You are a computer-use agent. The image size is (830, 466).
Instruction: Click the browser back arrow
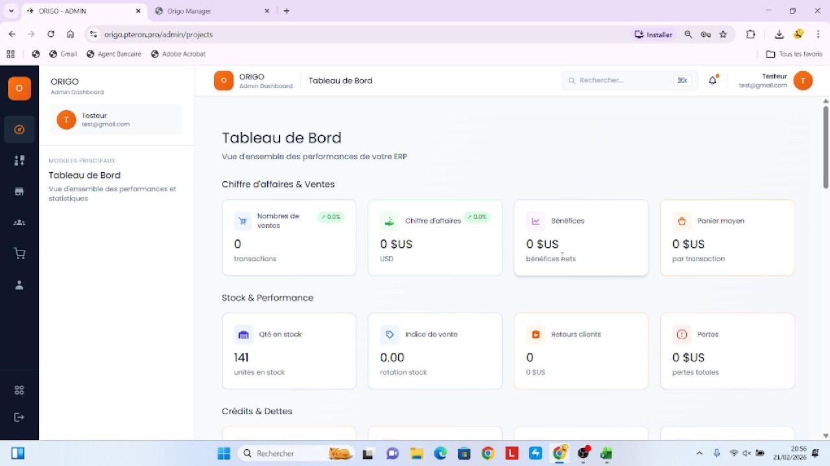(x=12, y=34)
